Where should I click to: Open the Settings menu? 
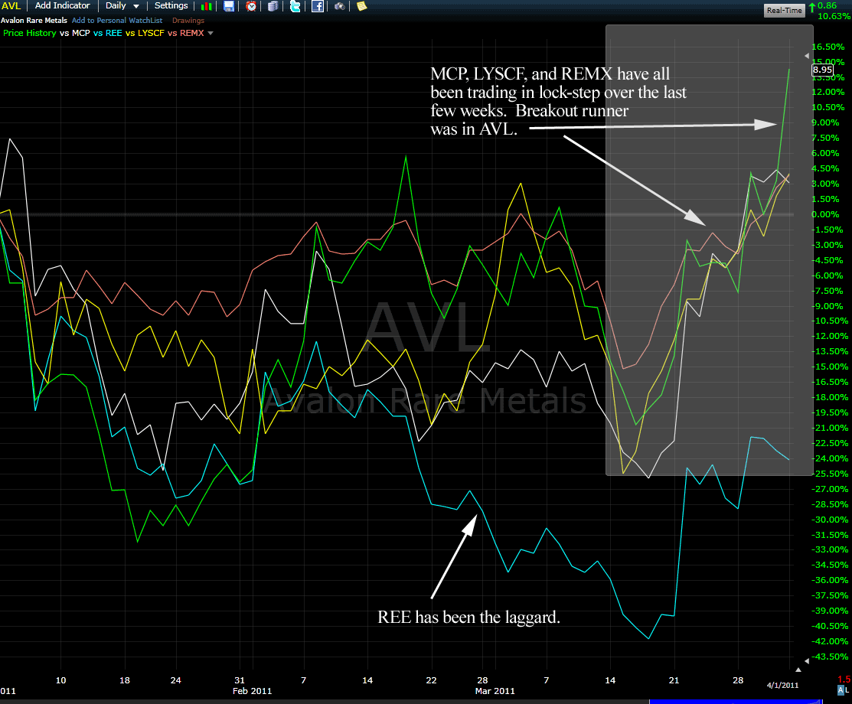[x=171, y=6]
